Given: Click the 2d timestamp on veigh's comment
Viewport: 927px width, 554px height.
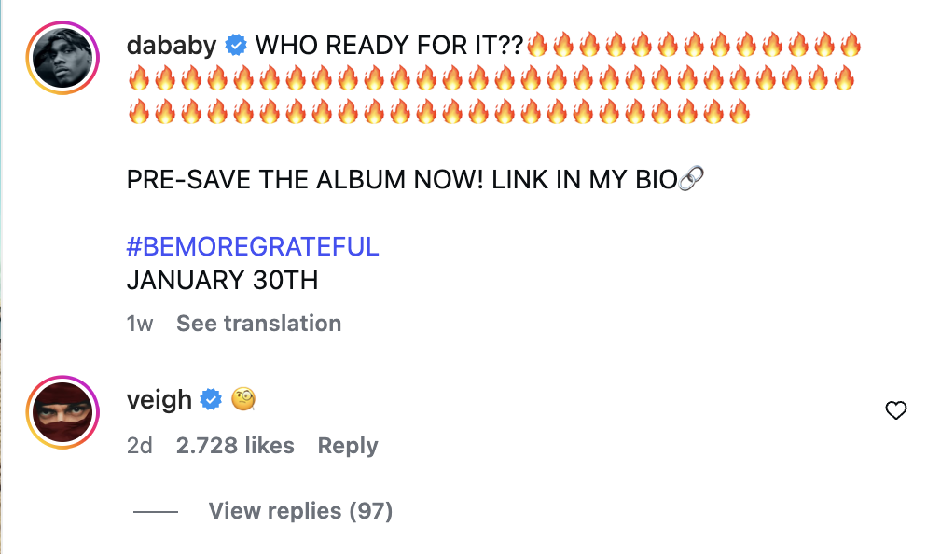Looking at the screenshot, I should coord(139,446).
